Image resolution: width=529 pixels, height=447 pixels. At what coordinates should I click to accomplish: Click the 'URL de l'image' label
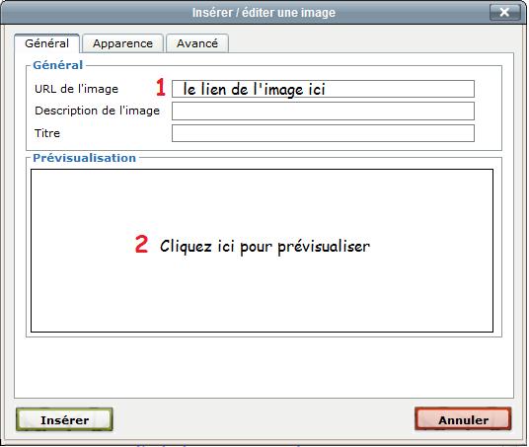click(x=77, y=89)
